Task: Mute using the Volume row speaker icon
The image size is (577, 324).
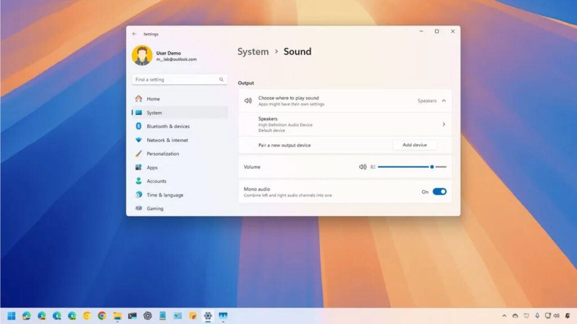Action: click(x=362, y=167)
